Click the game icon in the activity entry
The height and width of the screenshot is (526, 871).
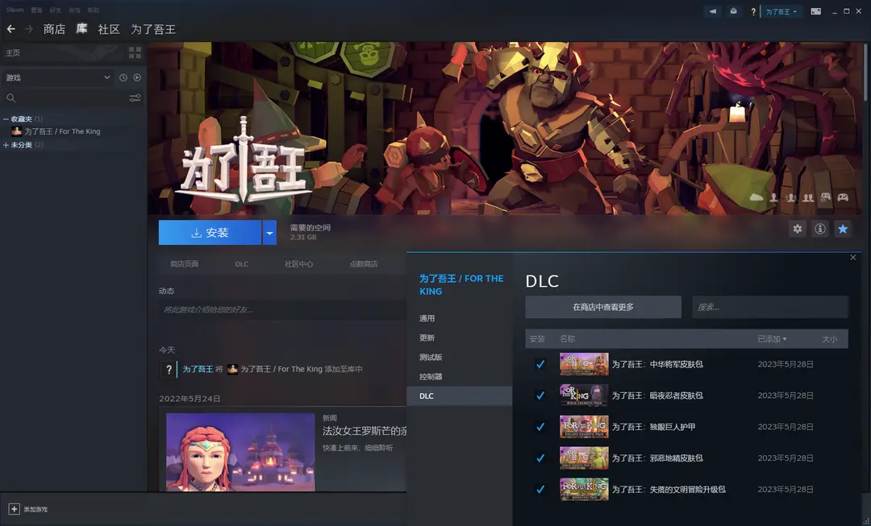tap(233, 369)
